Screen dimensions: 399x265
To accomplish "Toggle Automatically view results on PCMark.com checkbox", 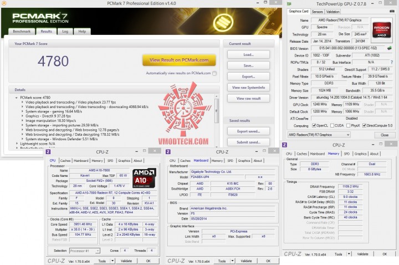I will coord(214,73).
